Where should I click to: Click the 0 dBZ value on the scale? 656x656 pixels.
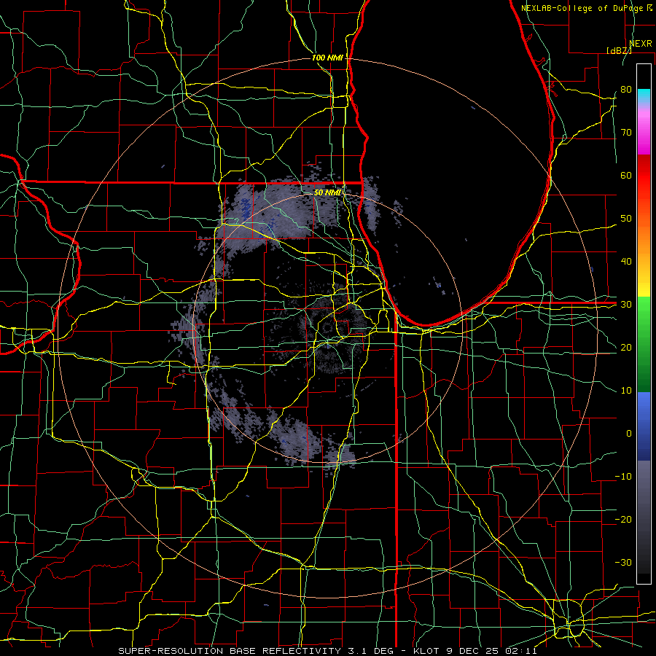click(629, 434)
